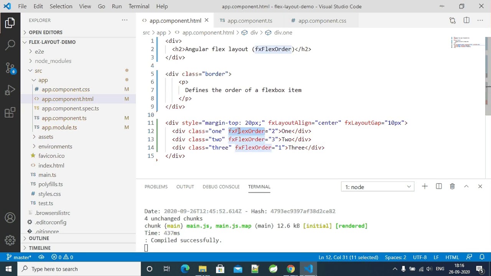Expand the Open Editors section
This screenshot has width=491, height=276.
[x=78, y=33]
